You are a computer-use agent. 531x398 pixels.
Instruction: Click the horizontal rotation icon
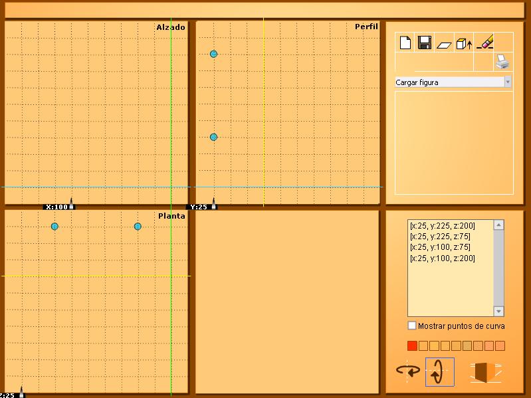pyautogui.click(x=408, y=371)
